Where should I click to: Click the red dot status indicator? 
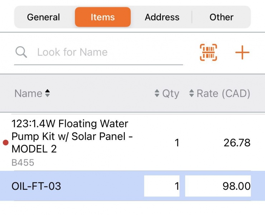pyautogui.click(x=5, y=143)
